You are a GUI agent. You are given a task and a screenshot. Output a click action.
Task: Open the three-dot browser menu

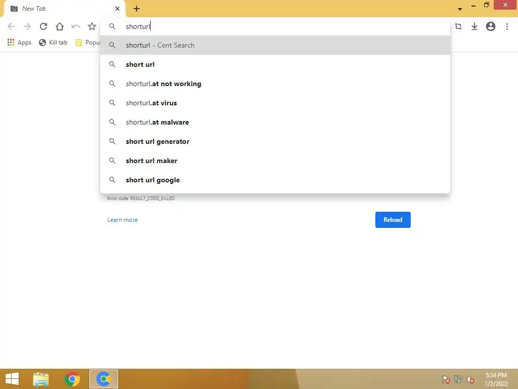(x=507, y=26)
